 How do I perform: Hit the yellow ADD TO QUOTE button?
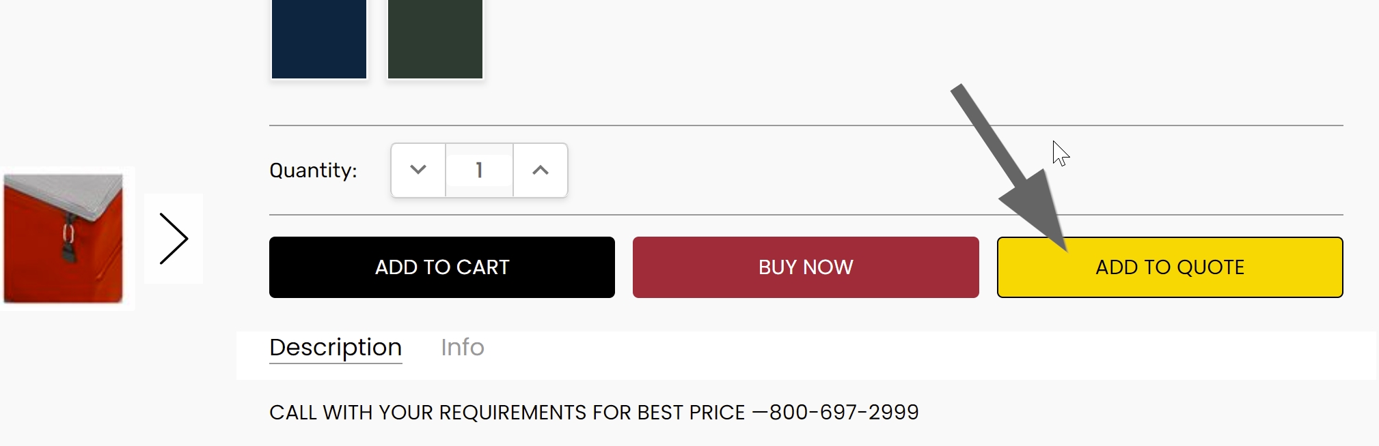[1170, 267]
